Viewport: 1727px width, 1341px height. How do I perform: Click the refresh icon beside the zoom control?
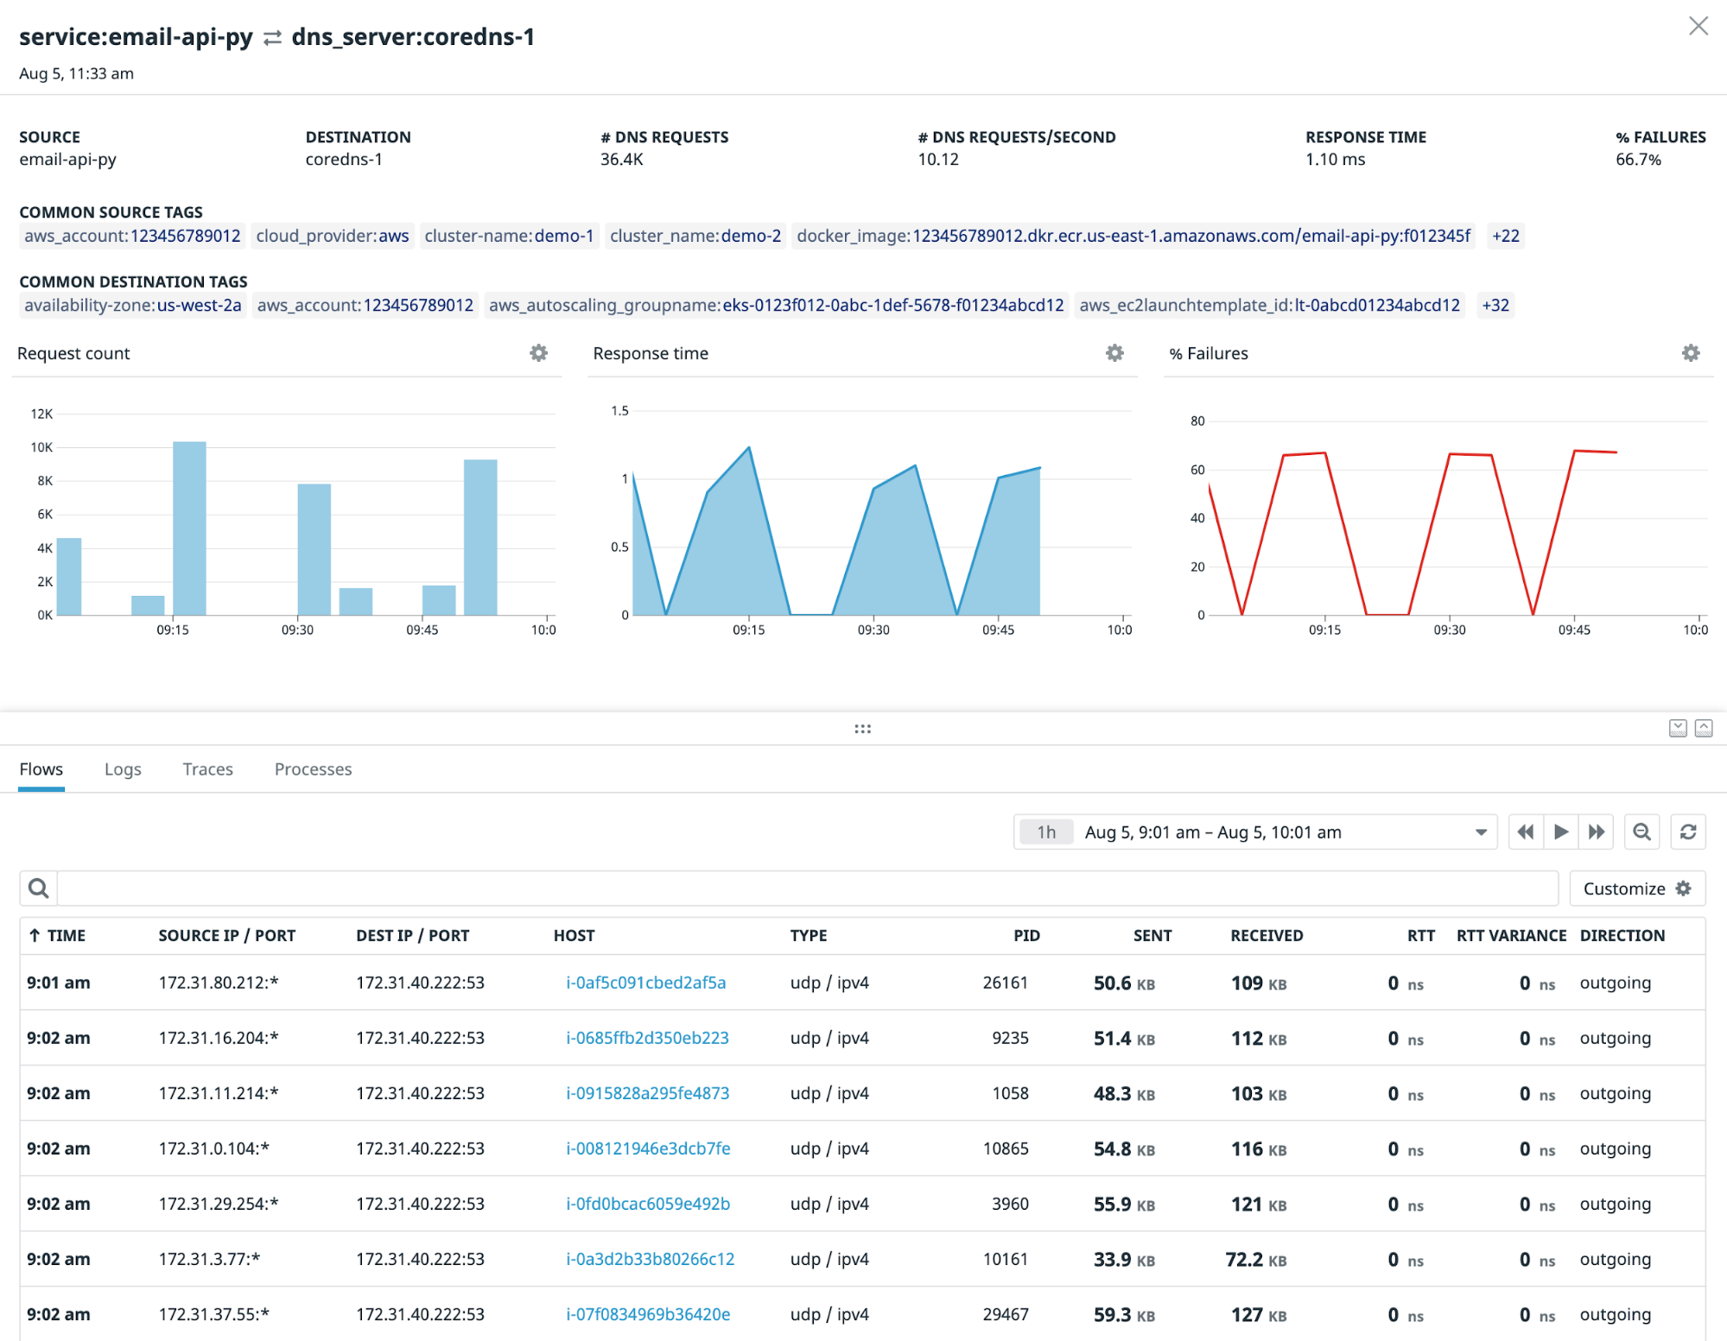(x=1687, y=832)
